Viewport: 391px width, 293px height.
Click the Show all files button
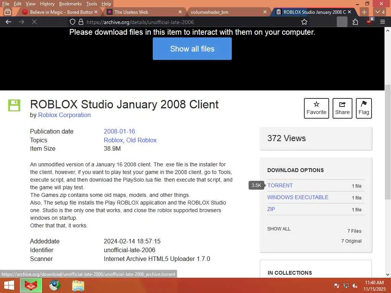click(x=192, y=48)
